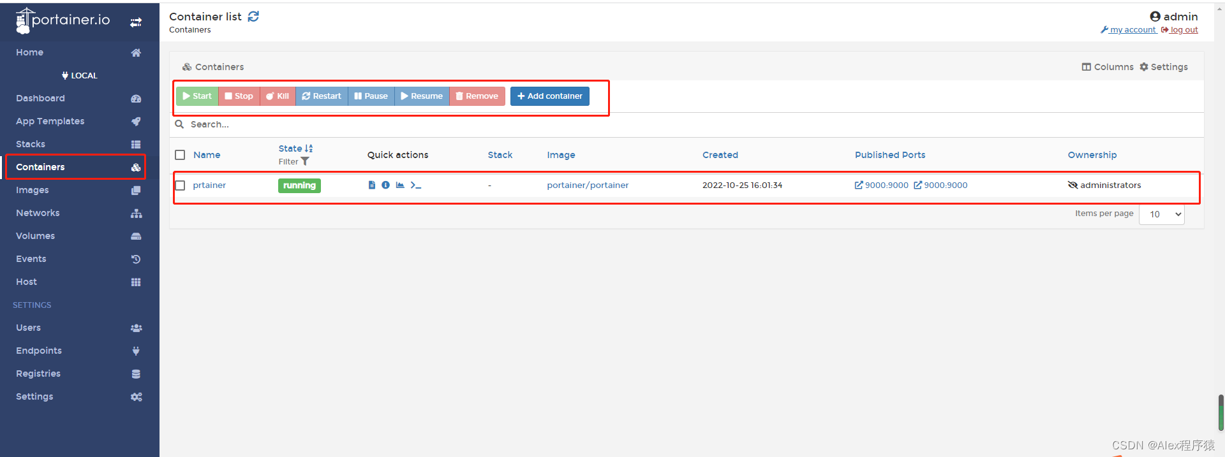Show the Events page
The width and height of the screenshot is (1225, 457).
click(x=79, y=259)
